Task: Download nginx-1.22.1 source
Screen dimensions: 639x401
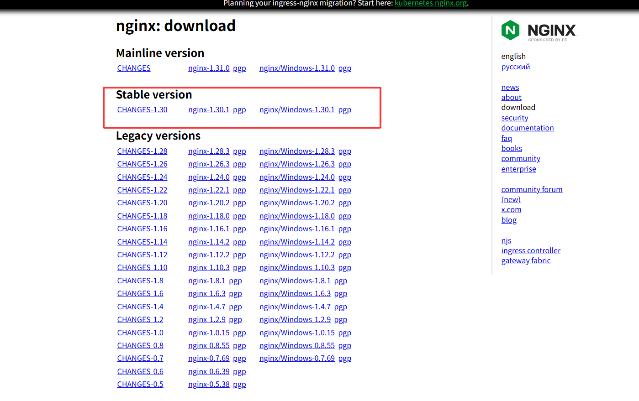Action: (x=209, y=190)
